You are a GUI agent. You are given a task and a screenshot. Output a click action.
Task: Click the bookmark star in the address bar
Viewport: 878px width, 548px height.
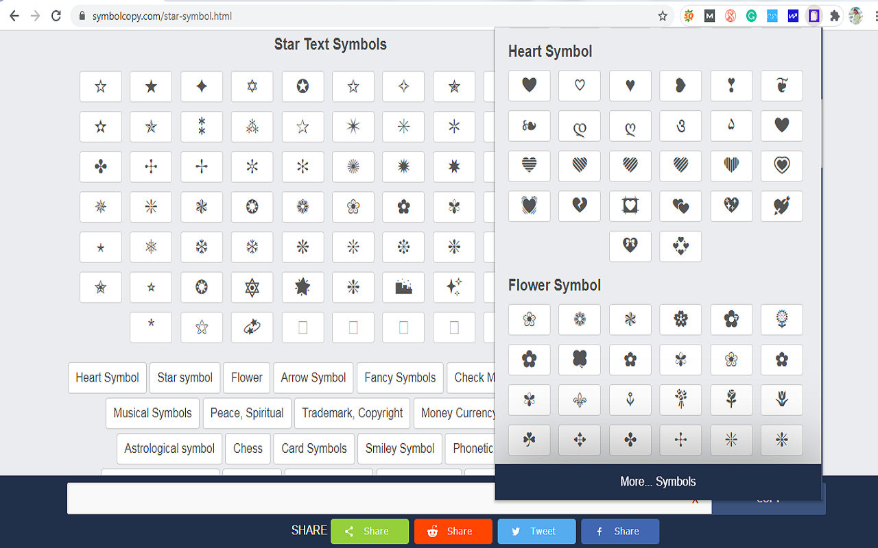point(662,15)
